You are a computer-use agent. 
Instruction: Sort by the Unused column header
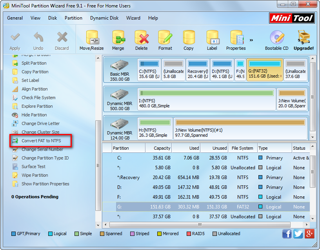coord(215,148)
